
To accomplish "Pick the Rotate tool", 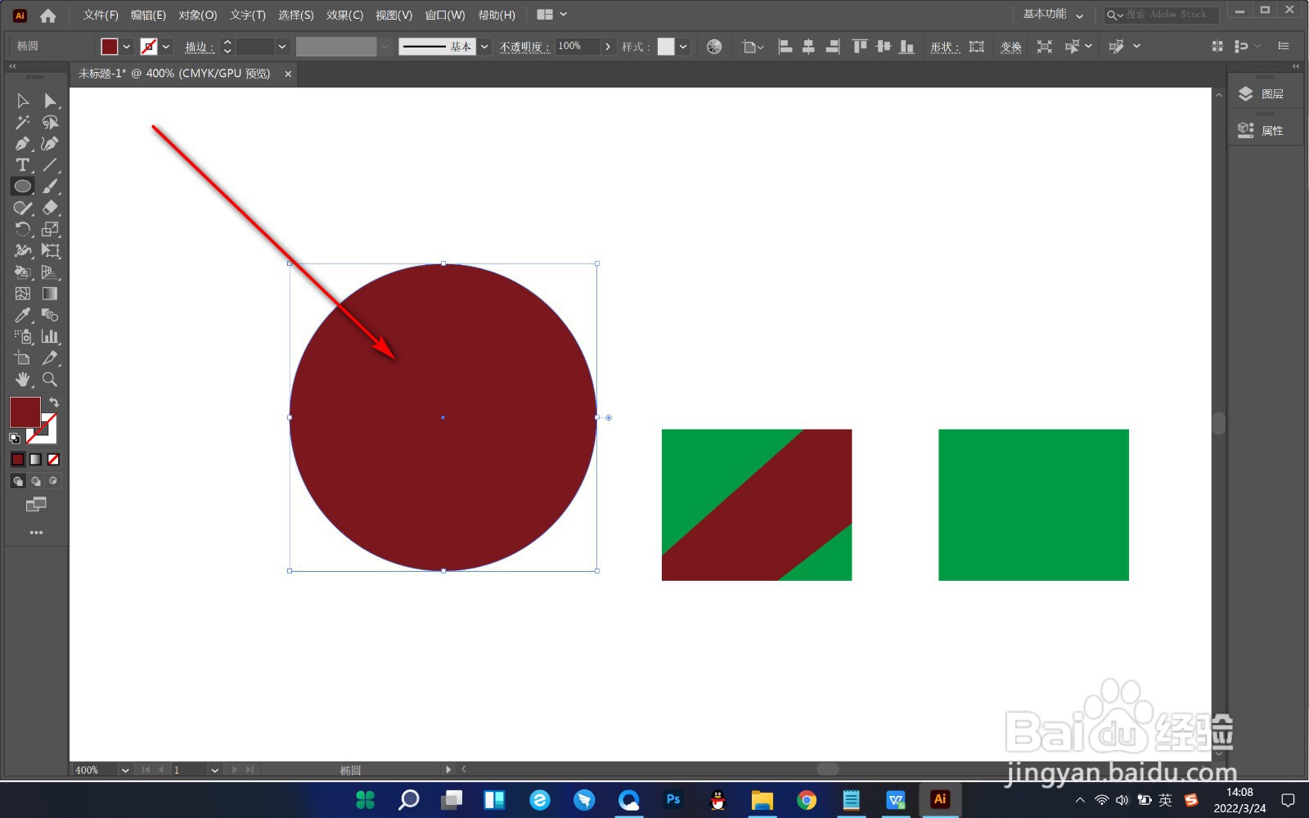I will 23,229.
